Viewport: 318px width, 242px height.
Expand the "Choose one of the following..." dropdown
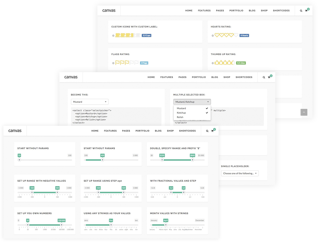[240, 173]
